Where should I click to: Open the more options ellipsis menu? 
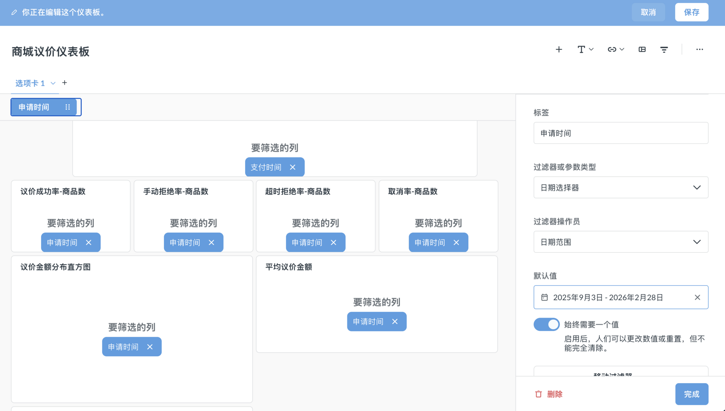tap(700, 49)
